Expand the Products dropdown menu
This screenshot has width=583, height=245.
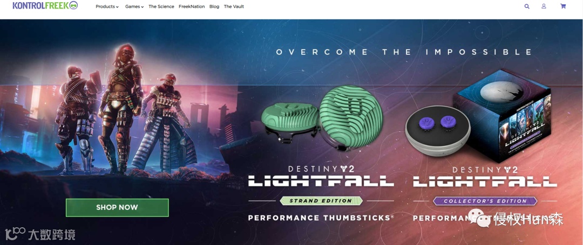107,6
